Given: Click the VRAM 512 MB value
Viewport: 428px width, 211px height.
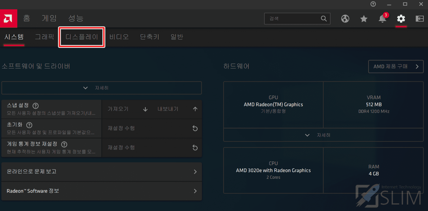Looking at the screenshot, I should click(374, 105).
